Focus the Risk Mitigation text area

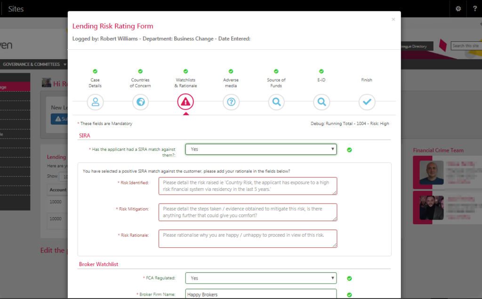click(248, 212)
